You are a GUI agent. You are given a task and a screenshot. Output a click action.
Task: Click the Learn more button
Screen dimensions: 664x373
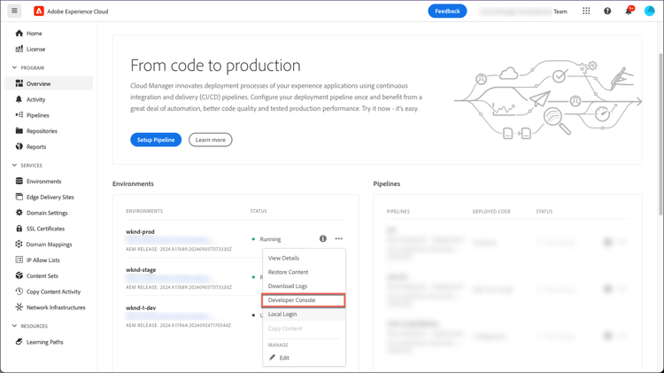pos(210,140)
